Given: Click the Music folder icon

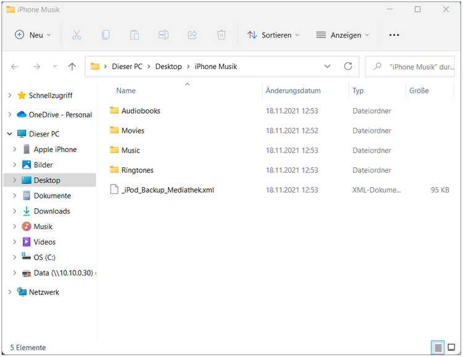Looking at the screenshot, I should (x=114, y=150).
